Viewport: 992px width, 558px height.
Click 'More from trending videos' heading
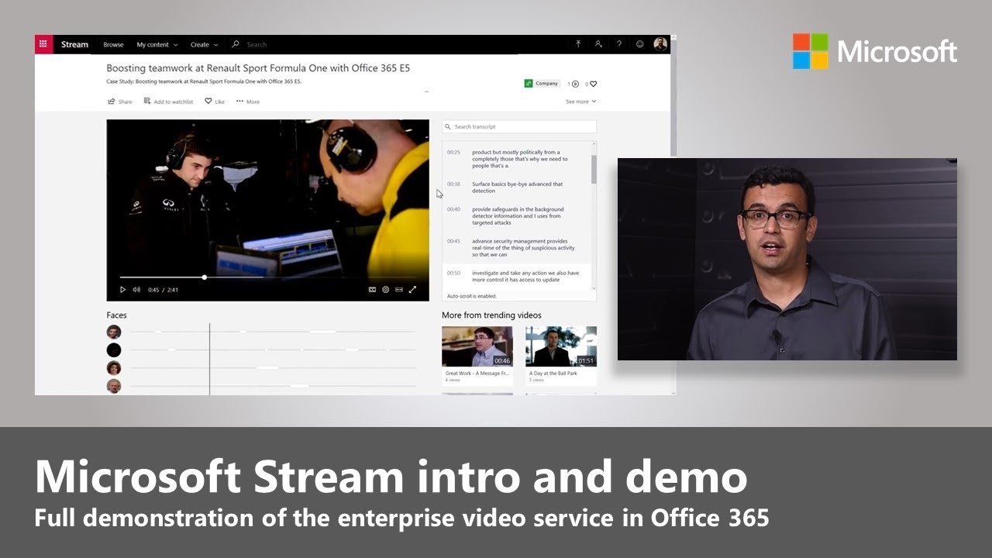coord(491,315)
